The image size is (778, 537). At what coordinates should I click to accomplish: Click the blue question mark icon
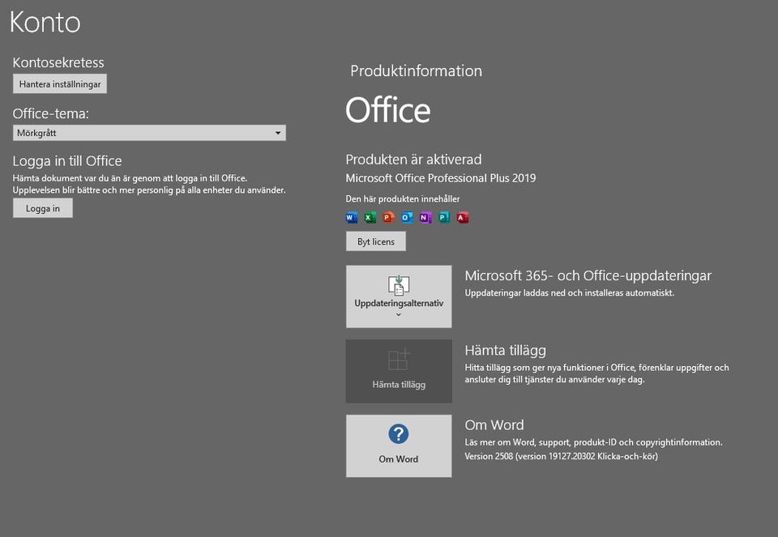pyautogui.click(x=399, y=434)
